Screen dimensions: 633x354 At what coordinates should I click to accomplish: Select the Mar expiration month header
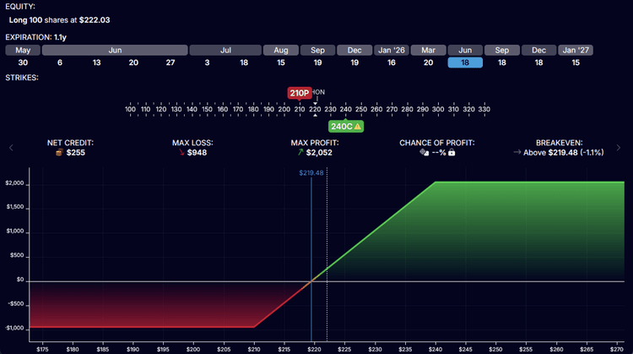click(x=428, y=50)
